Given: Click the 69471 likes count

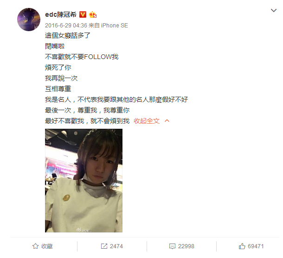Looking at the screenshot, I should pos(256,246).
